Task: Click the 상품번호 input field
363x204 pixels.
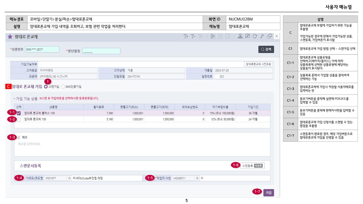Action: (x=42, y=49)
